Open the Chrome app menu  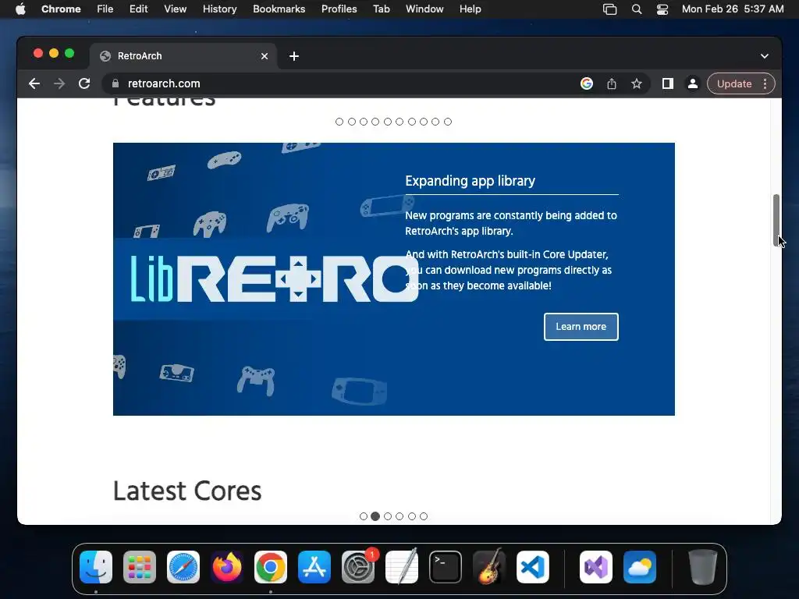[61, 9]
